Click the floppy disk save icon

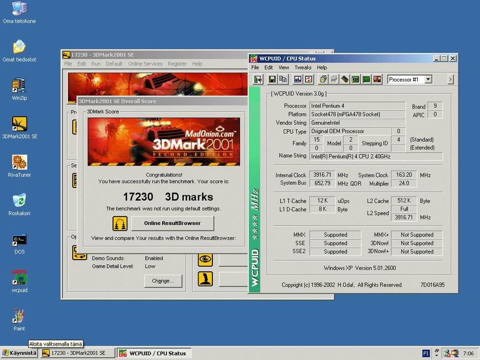(272, 79)
